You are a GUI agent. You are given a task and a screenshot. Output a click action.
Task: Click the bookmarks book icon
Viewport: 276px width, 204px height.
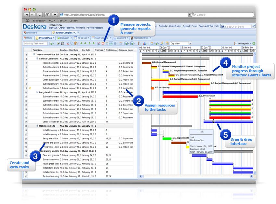point(27,20)
